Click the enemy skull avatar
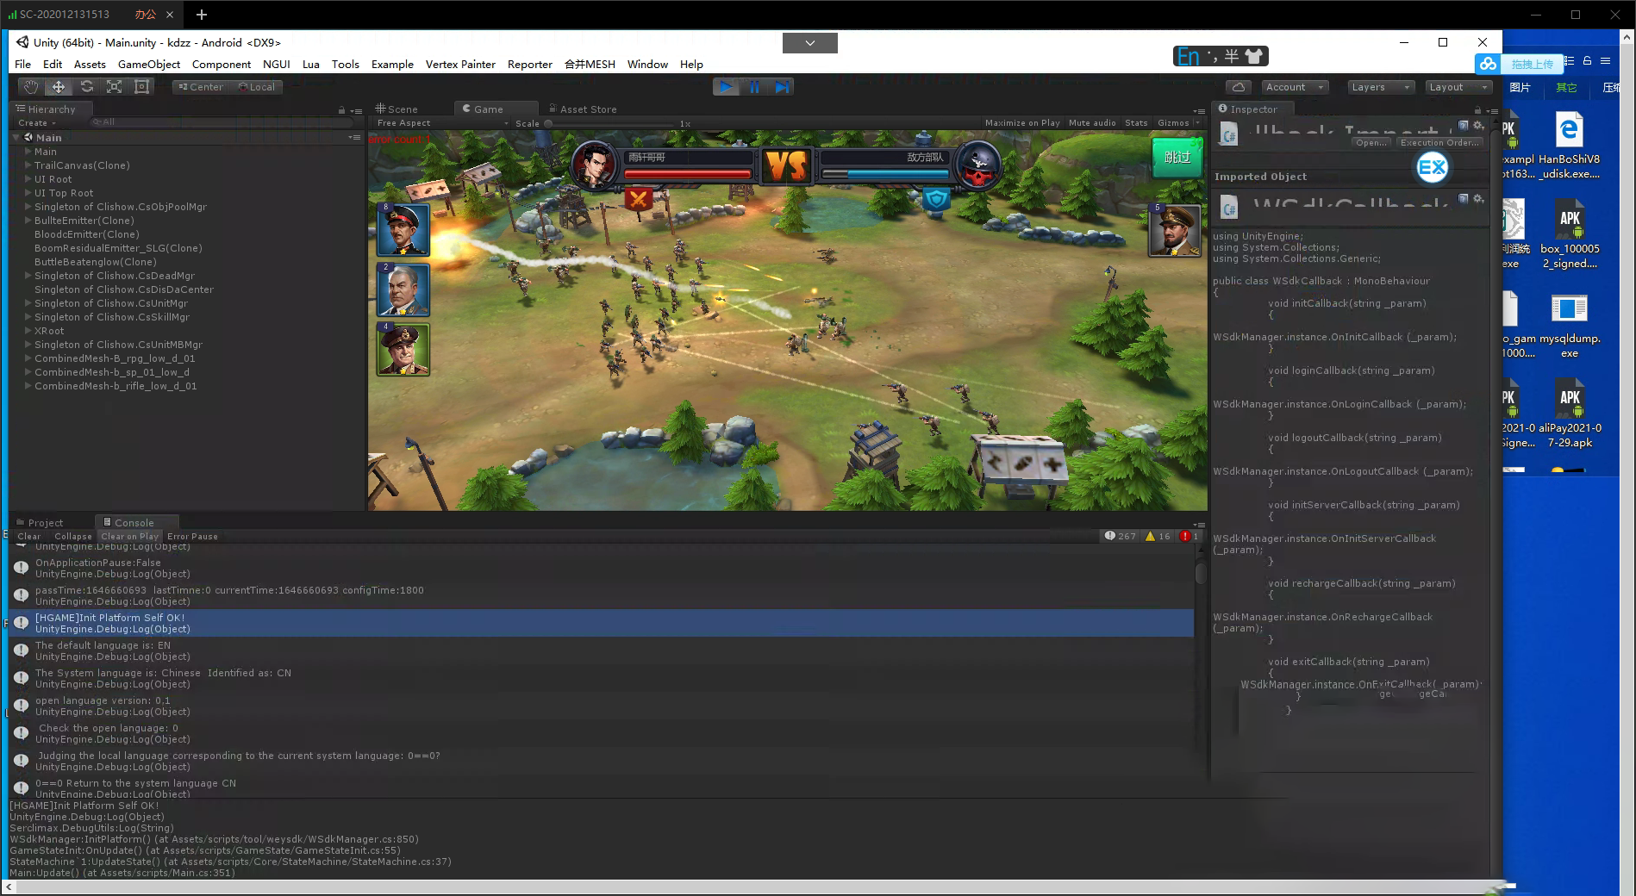Viewport: 1636px width, 896px height. (977, 164)
